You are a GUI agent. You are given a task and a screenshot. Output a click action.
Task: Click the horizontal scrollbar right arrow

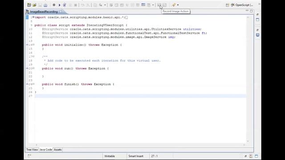point(244,145)
